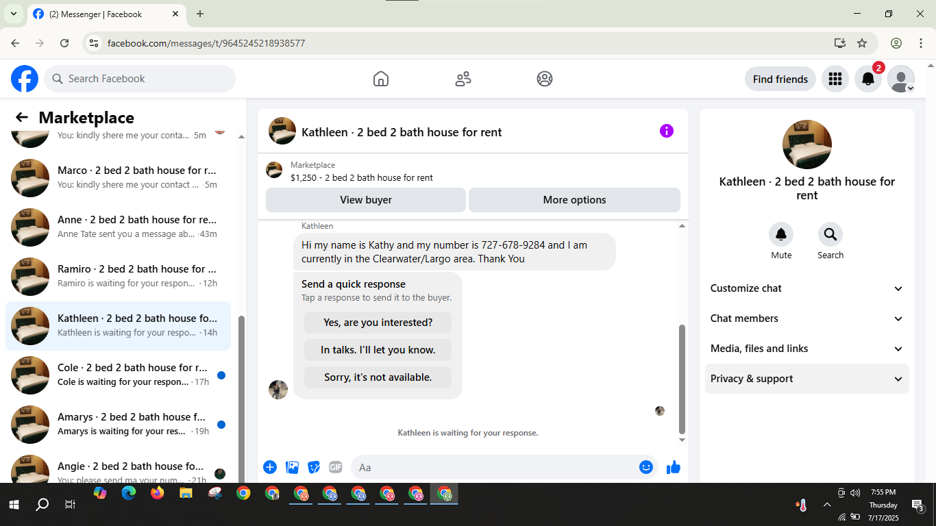Open Marco conversation in Marketplace list
Viewport: 936px width, 526px height.
click(118, 178)
